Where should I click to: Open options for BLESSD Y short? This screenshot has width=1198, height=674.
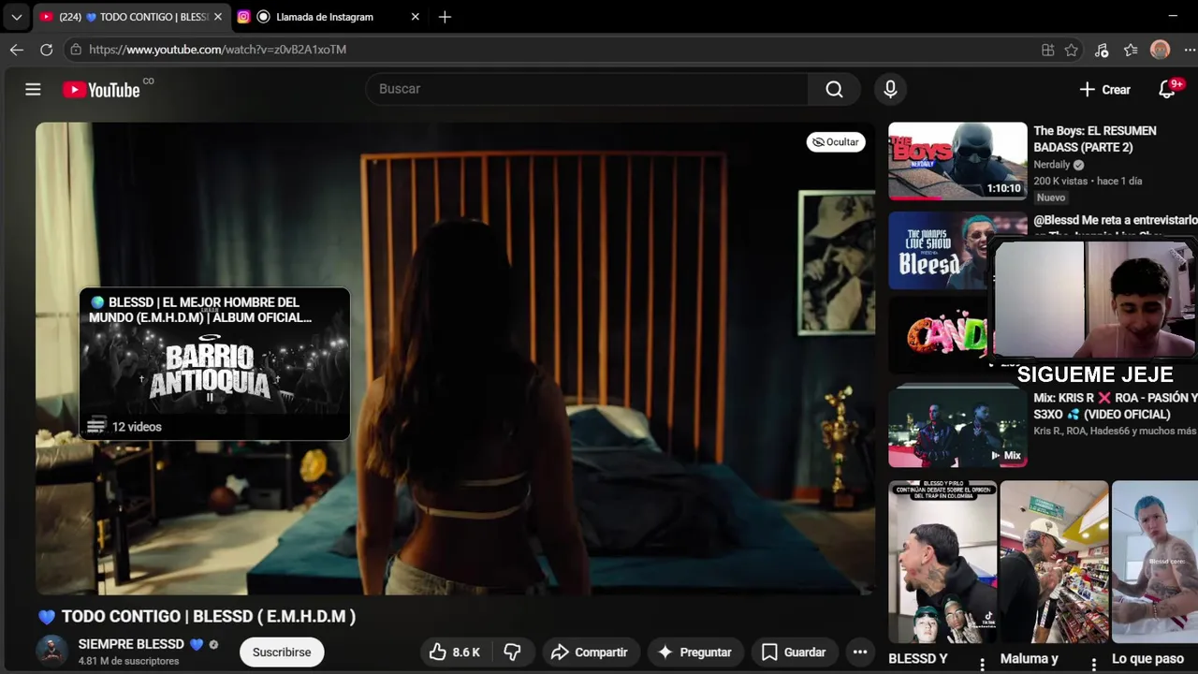pyautogui.click(x=982, y=664)
